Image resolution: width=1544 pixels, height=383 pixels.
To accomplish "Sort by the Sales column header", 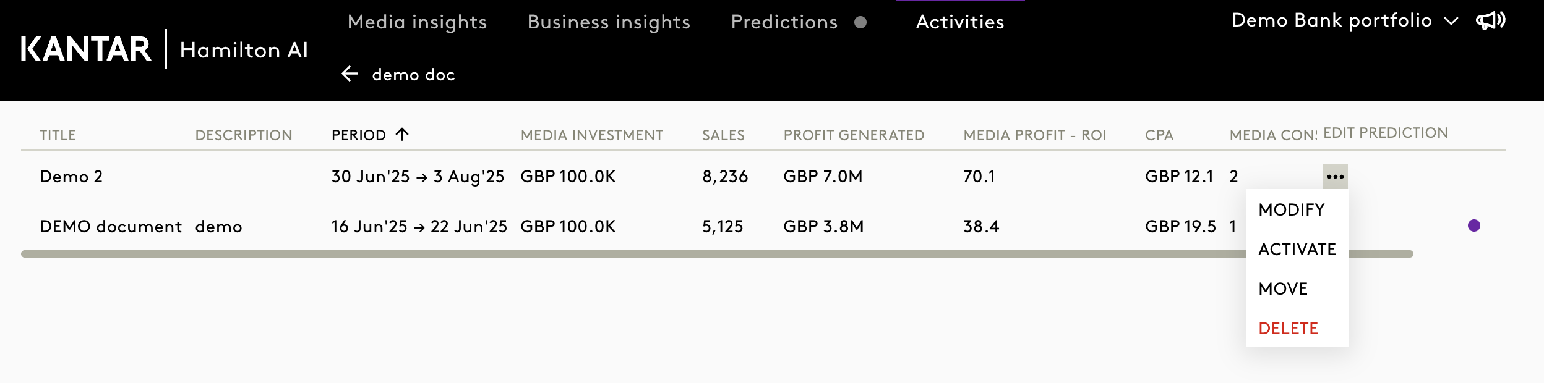I will (723, 135).
